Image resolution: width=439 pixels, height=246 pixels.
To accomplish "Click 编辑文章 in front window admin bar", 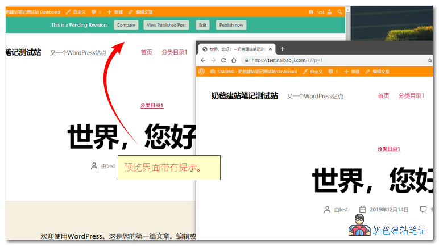I will coord(378,72).
